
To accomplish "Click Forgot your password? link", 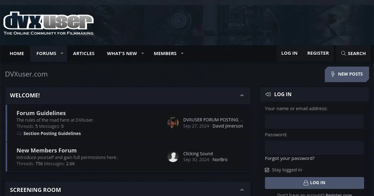I will [290, 158].
